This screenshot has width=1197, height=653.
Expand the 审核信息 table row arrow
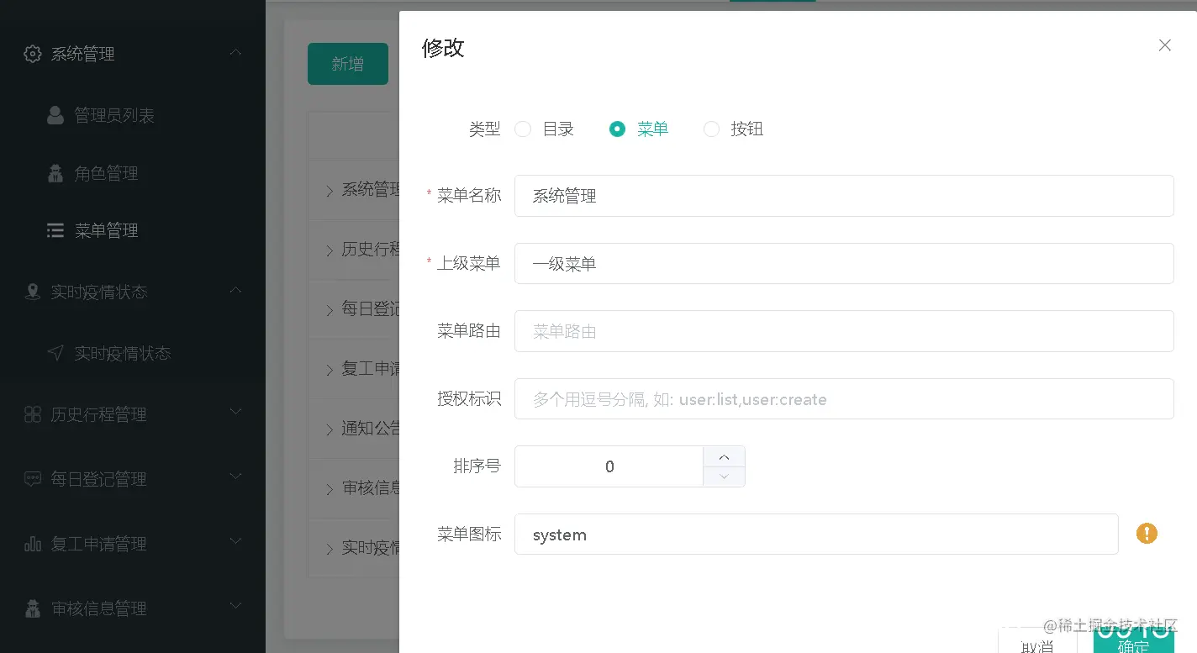coord(330,489)
